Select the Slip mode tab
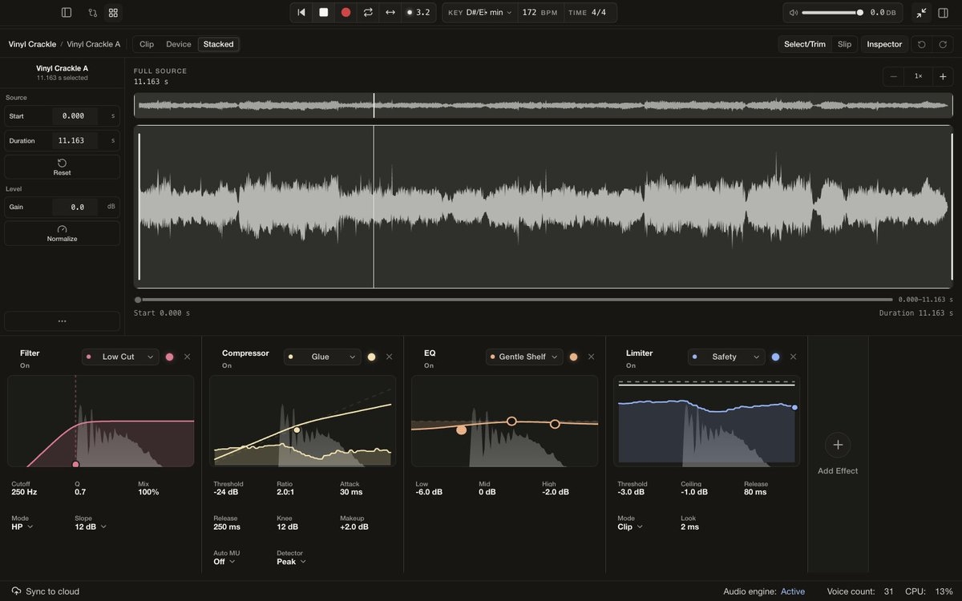Screen dimensions: 962x601 click(845, 44)
